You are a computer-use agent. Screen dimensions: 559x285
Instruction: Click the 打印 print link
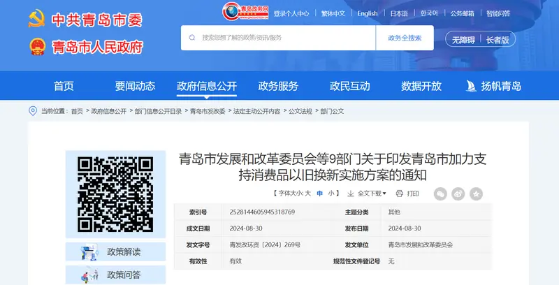click(413, 193)
